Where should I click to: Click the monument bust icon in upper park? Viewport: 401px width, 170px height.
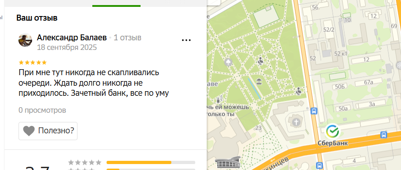pos(260,61)
